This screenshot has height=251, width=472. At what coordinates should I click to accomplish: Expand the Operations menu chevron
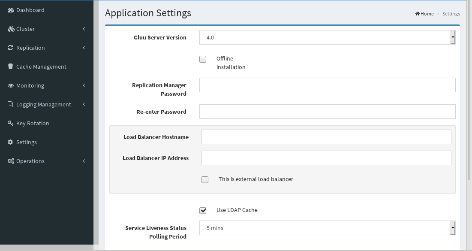[x=84, y=161]
